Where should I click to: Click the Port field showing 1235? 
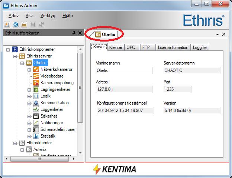point(178,89)
